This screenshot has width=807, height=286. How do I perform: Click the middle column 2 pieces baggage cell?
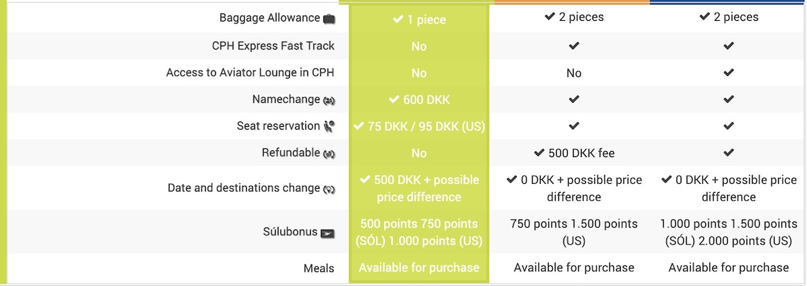click(574, 17)
